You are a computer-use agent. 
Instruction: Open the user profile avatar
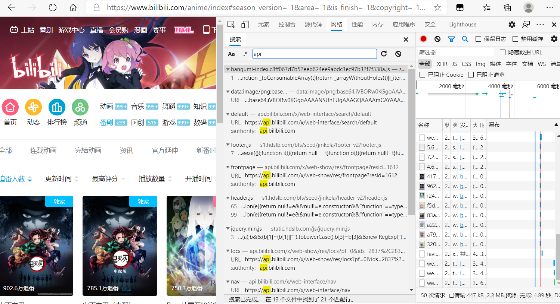pyautogui.click(x=528, y=7)
